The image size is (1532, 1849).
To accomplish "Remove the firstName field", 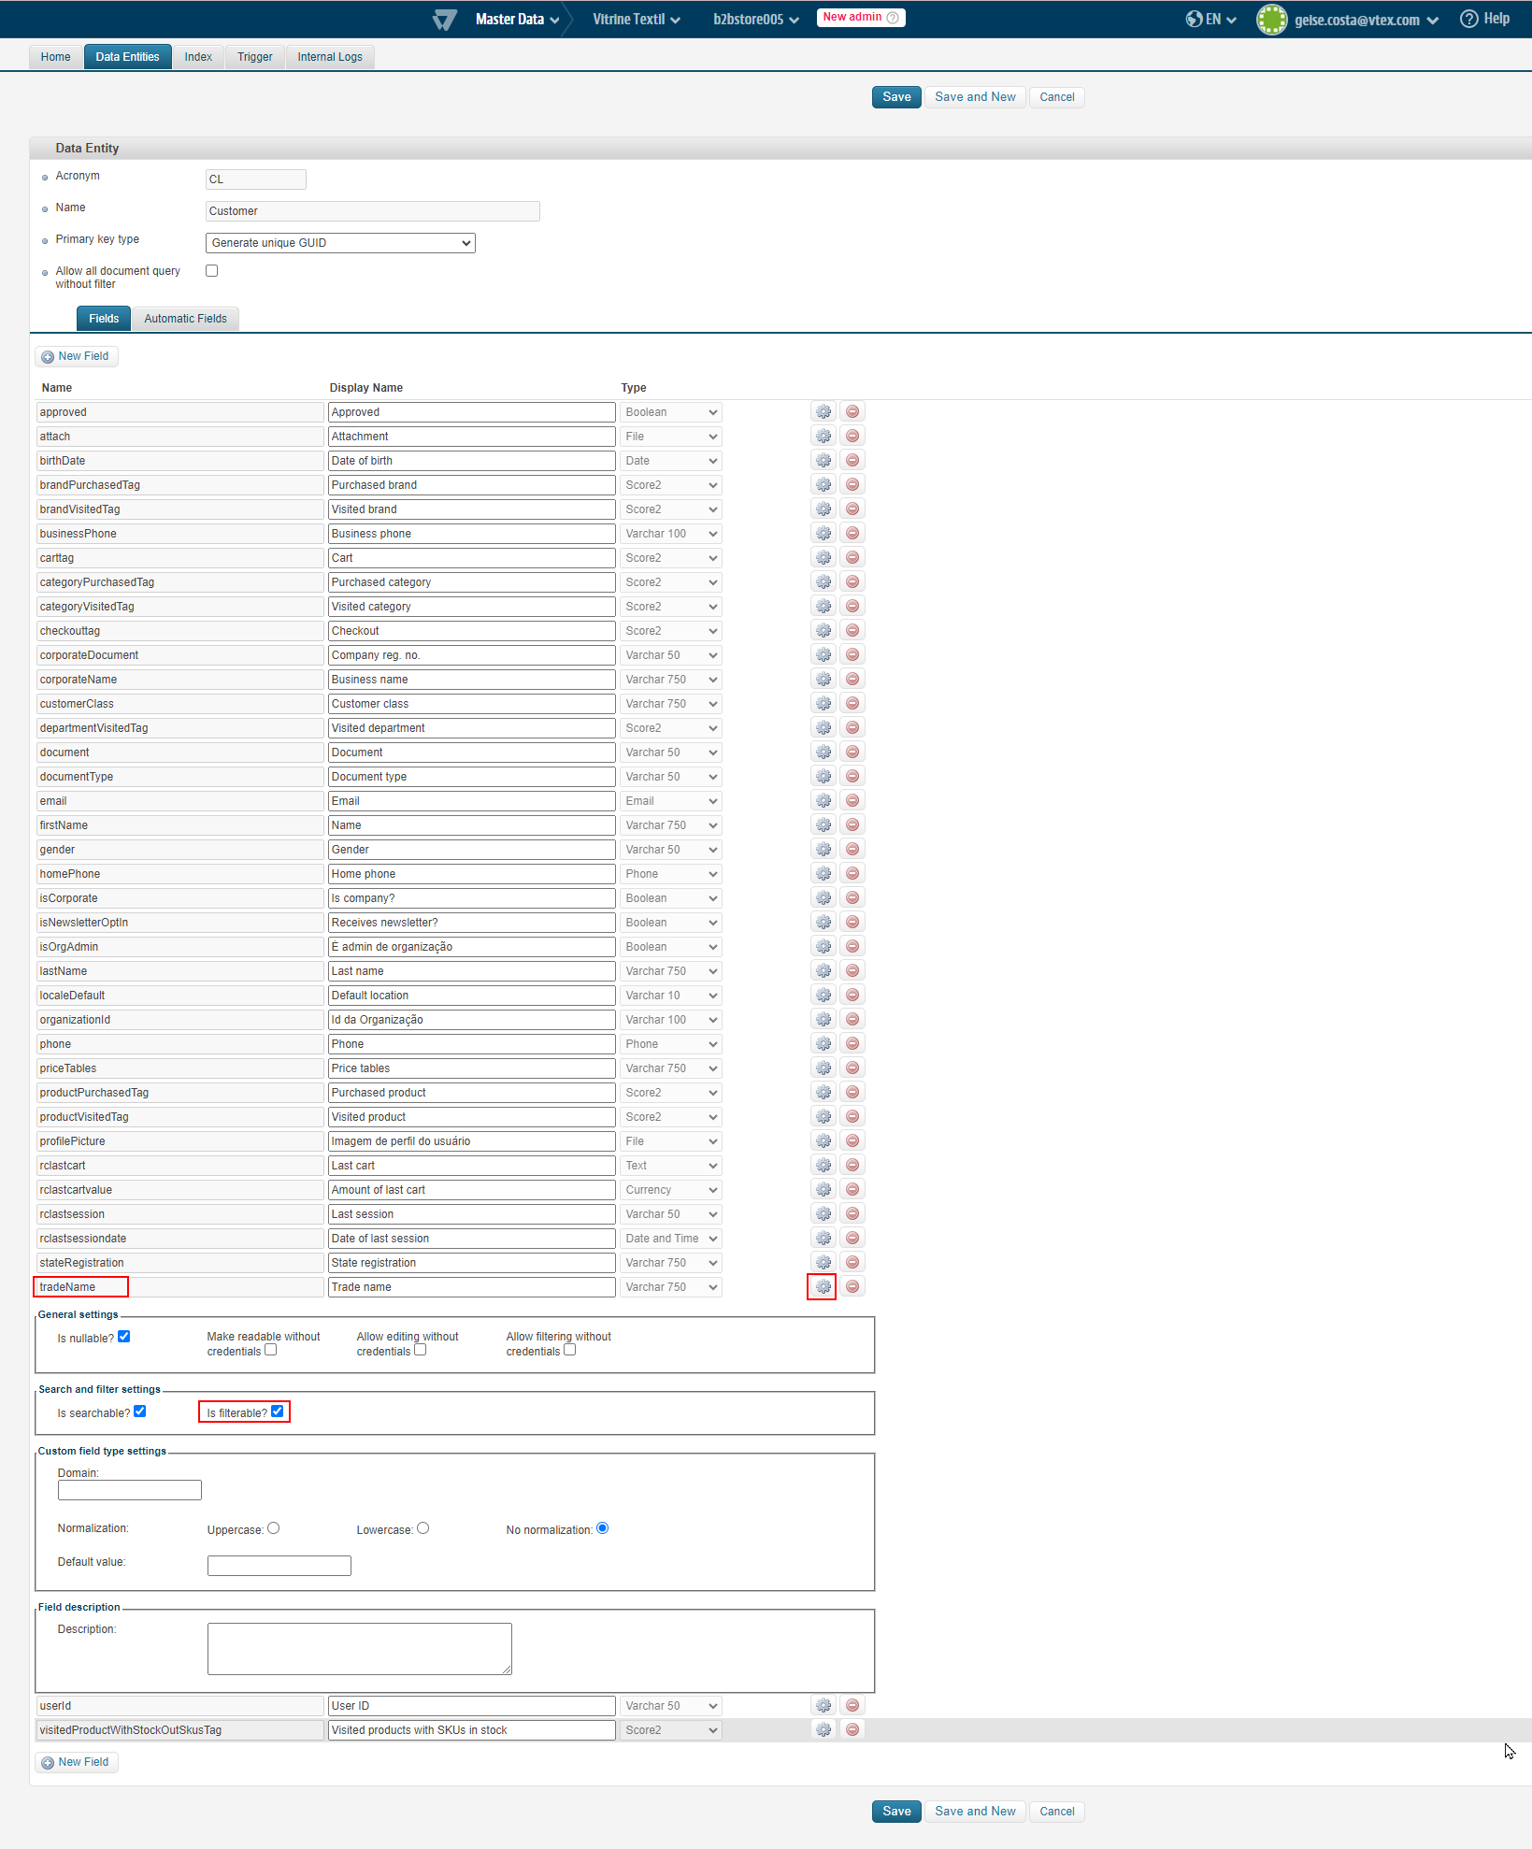I will click(x=852, y=824).
